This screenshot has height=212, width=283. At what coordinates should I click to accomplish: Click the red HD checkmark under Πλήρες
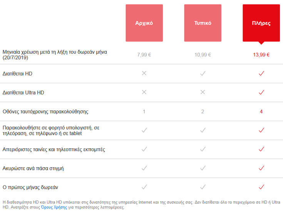(261, 73)
